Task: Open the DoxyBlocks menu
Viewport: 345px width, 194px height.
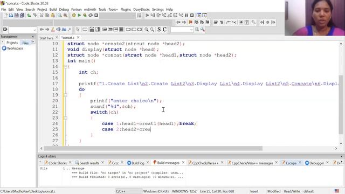Action: [141, 10]
